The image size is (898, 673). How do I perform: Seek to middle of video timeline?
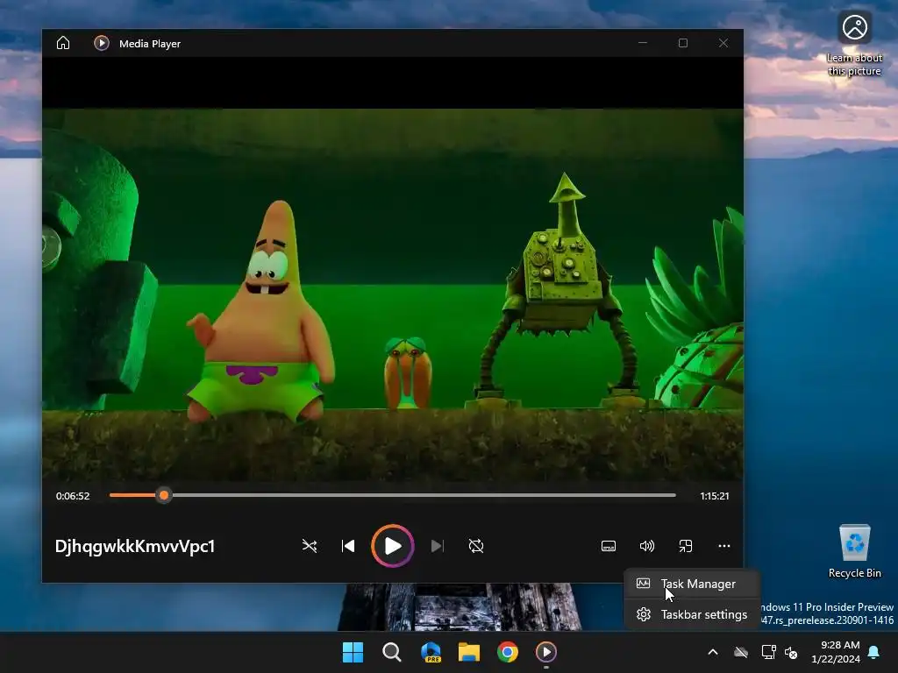(x=393, y=495)
